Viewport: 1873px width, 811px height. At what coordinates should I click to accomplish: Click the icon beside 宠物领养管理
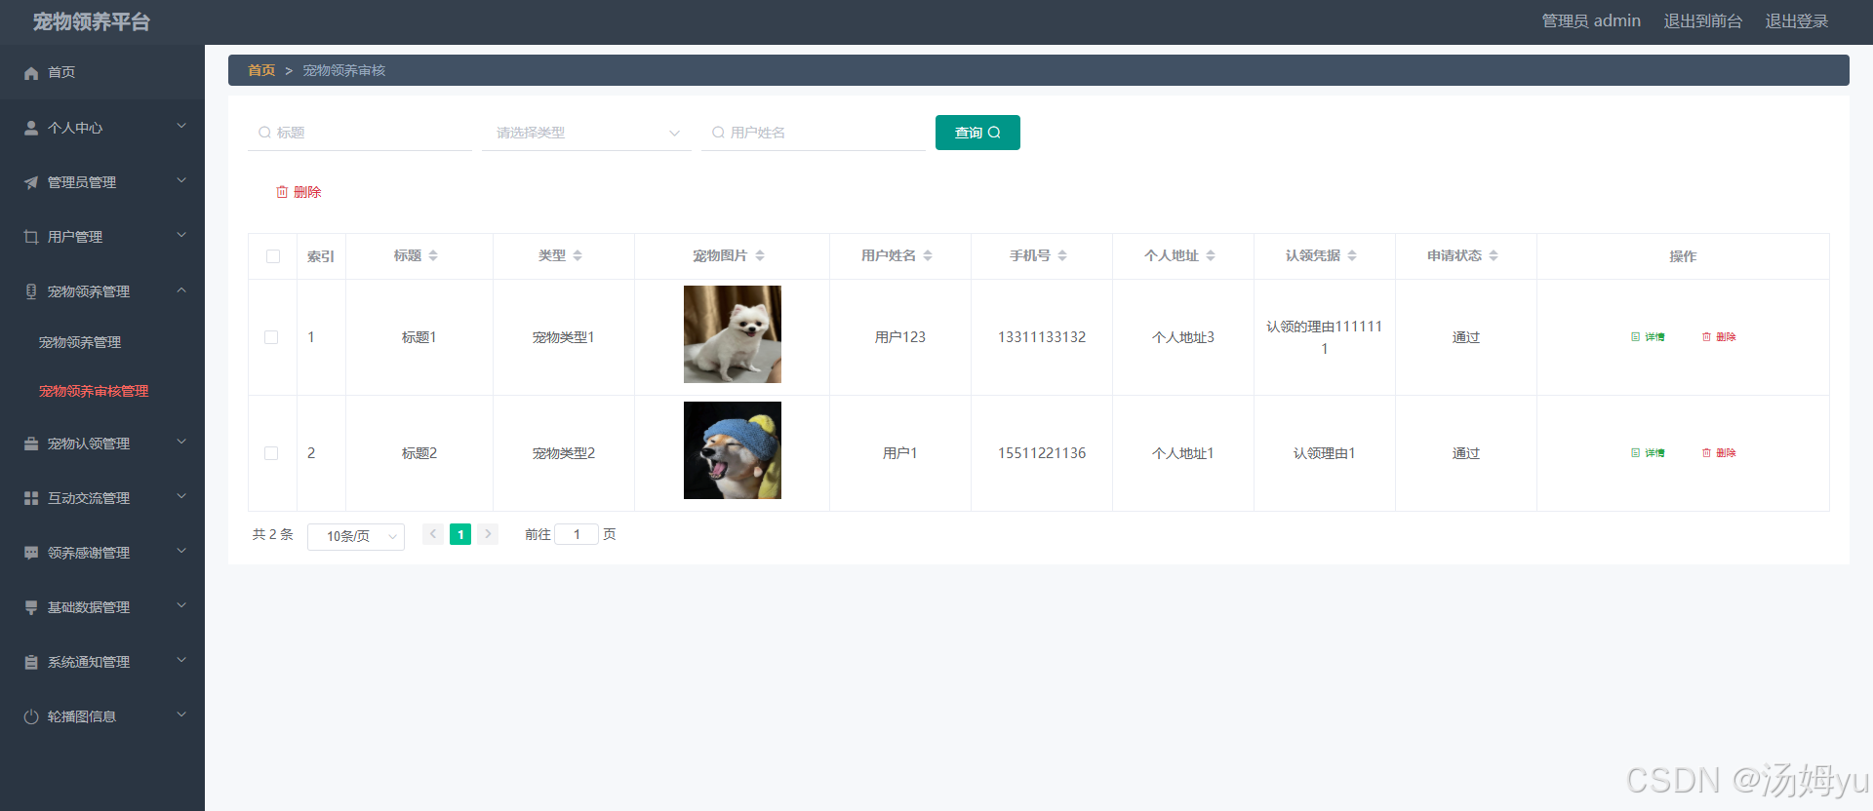(31, 291)
